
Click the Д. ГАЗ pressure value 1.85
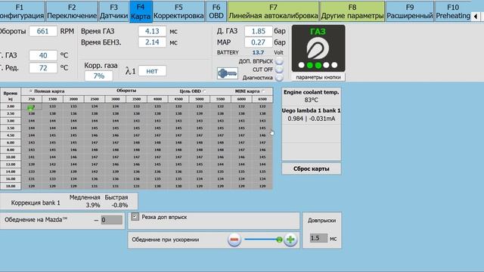tap(259, 31)
